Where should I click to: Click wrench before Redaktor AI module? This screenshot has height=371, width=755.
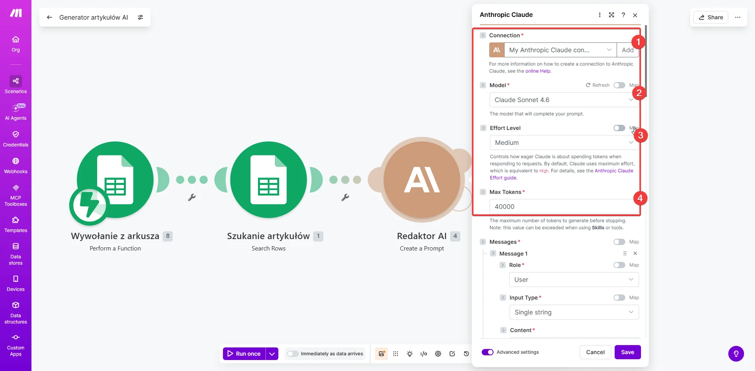tap(345, 197)
